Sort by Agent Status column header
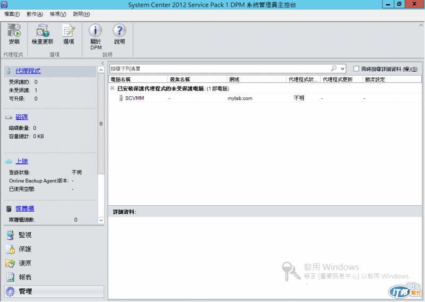 click(x=303, y=79)
